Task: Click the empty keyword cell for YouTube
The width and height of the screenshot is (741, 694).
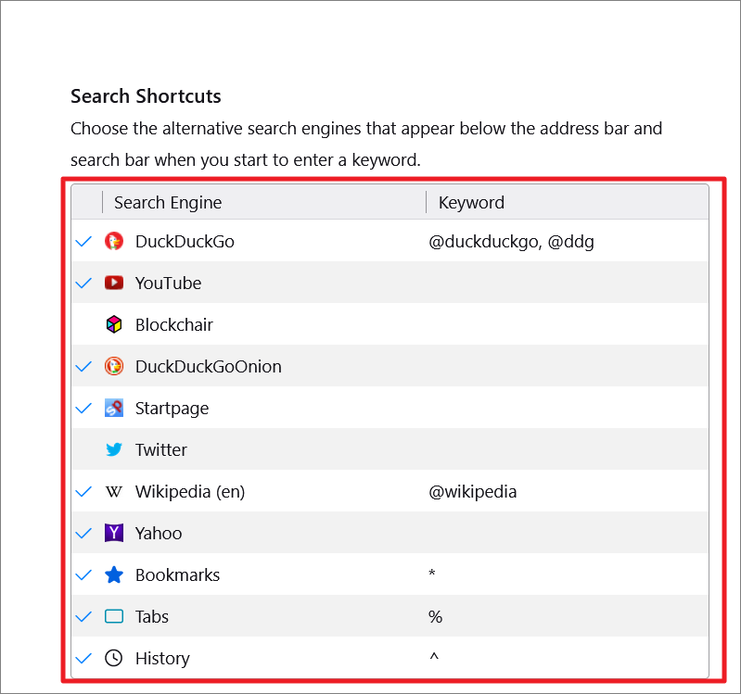Action: tap(567, 283)
